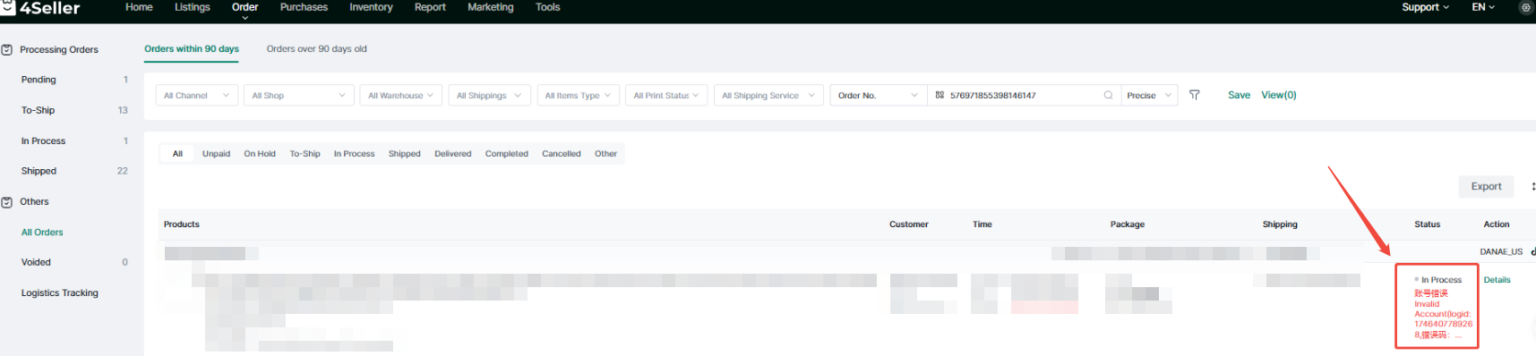Click inside the order number search field
This screenshot has height=356, width=1536.
(1025, 95)
